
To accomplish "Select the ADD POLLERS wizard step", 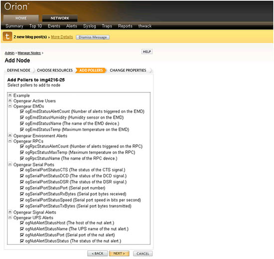I will coord(91,70).
